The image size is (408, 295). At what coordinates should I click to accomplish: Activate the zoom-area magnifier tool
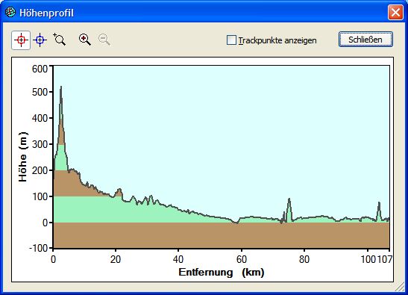point(60,40)
